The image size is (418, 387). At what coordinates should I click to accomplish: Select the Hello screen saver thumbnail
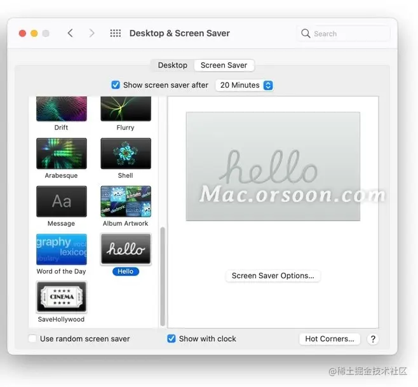126,249
